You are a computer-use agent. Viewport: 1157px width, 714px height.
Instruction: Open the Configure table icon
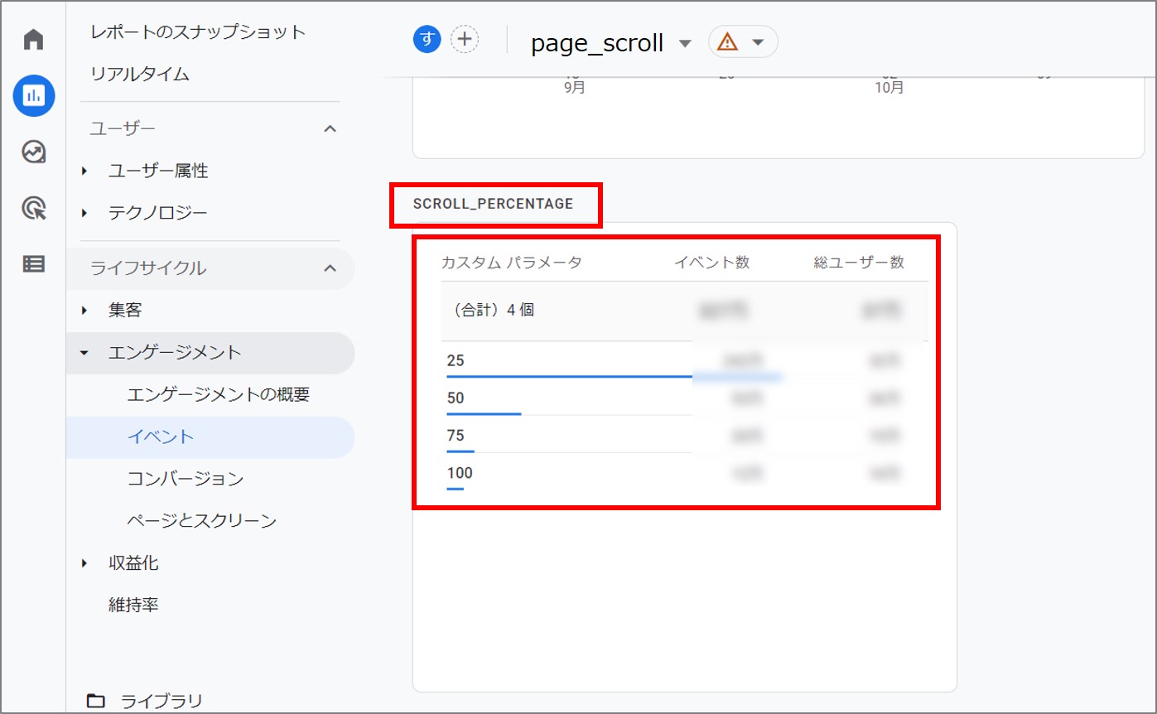tap(34, 264)
